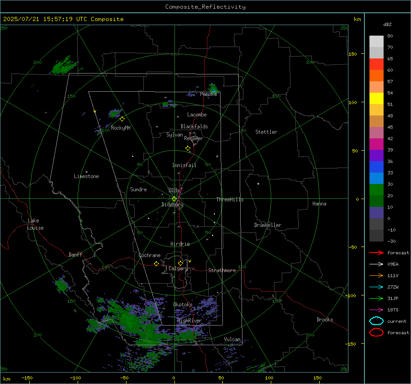Click the Banff town label
This screenshot has width=411, height=384.
click(x=75, y=254)
